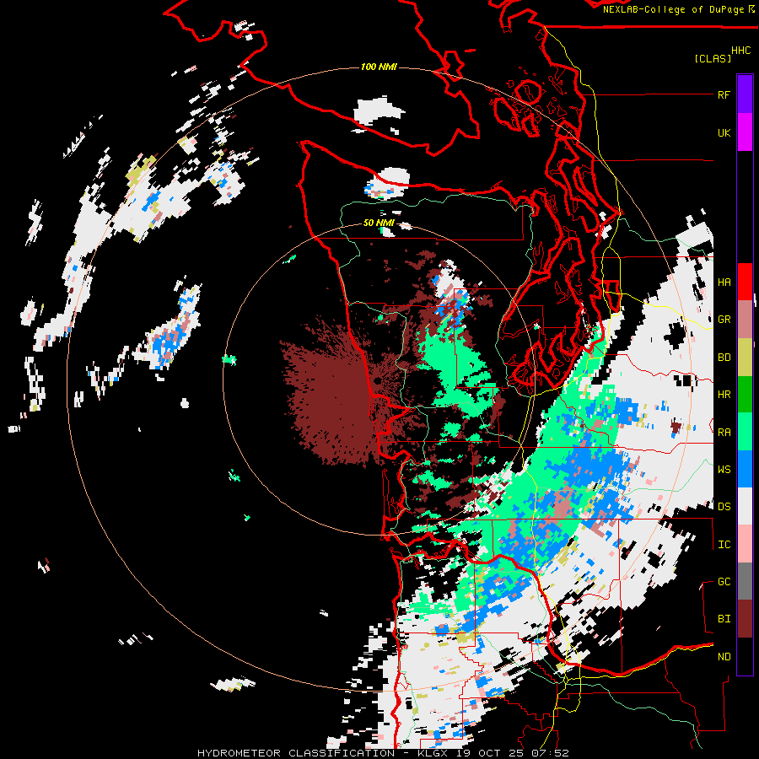This screenshot has height=759, width=759.
Task: Click the "100 NMI" range ring label
Action: click(x=379, y=67)
